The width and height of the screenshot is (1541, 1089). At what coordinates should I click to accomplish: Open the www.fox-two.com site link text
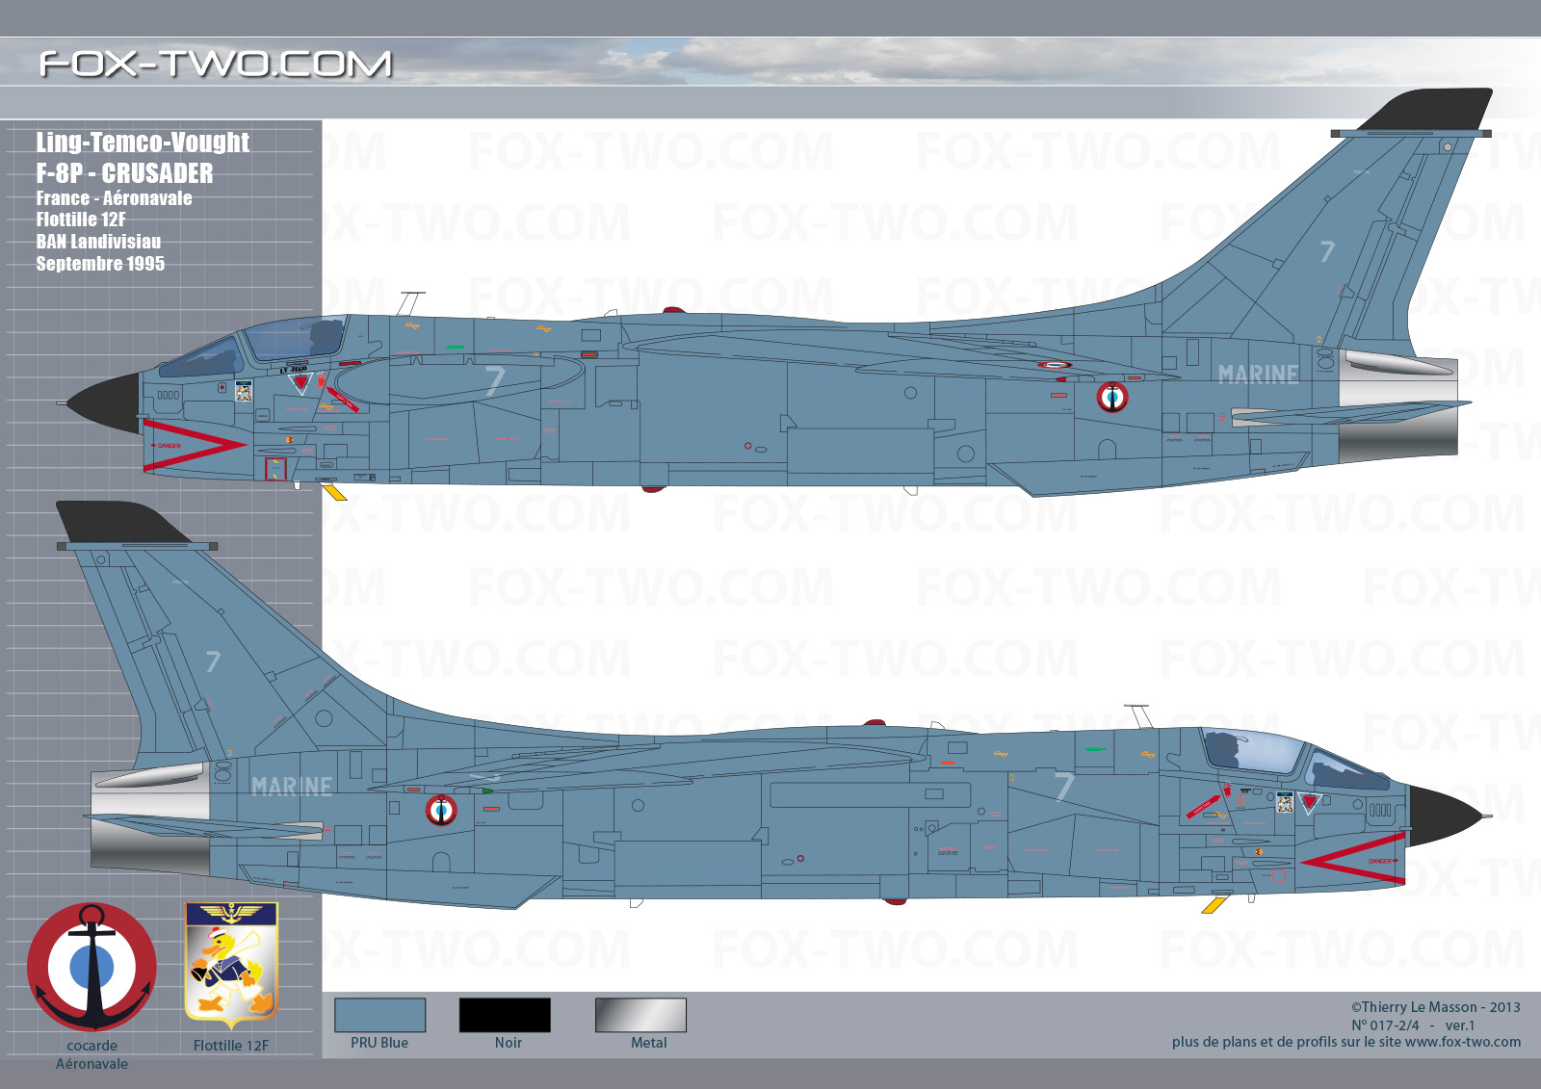(1463, 1042)
